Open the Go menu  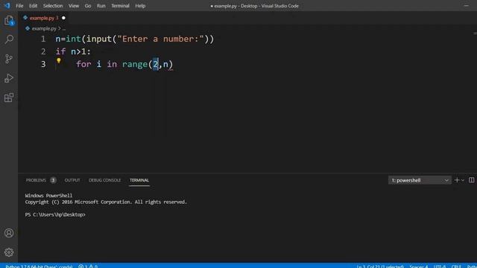(88, 6)
